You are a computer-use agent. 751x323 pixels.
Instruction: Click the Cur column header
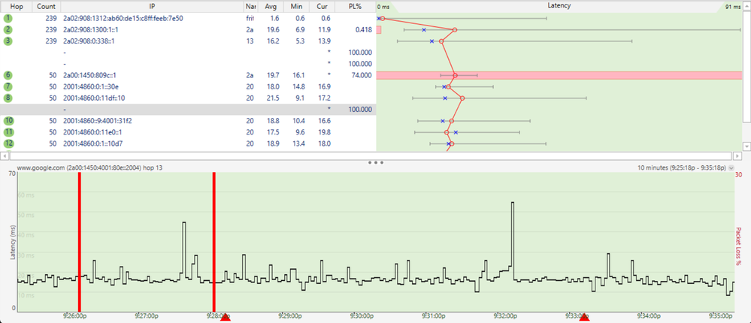[x=323, y=6]
